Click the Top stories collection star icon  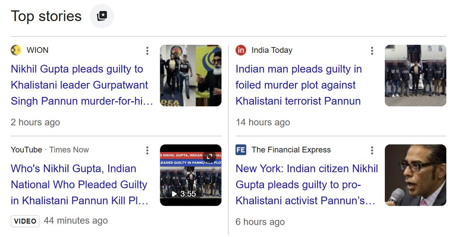(x=102, y=16)
